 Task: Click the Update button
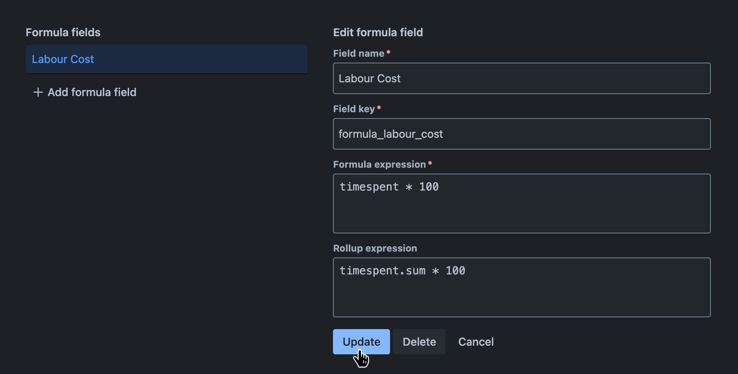[x=361, y=341]
